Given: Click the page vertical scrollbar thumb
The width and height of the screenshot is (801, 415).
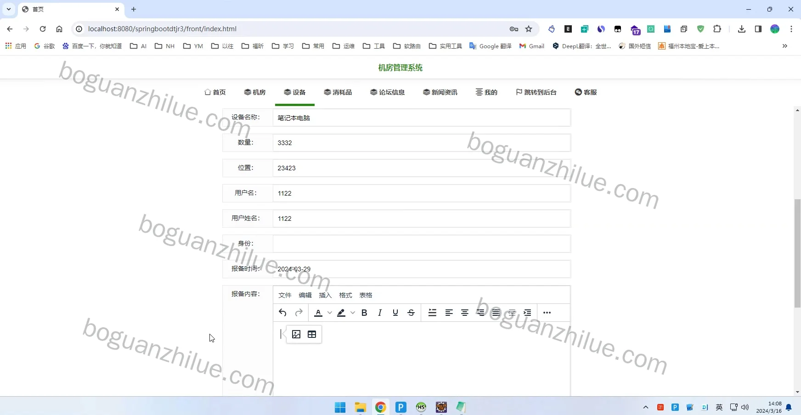Looking at the screenshot, I should (797, 253).
